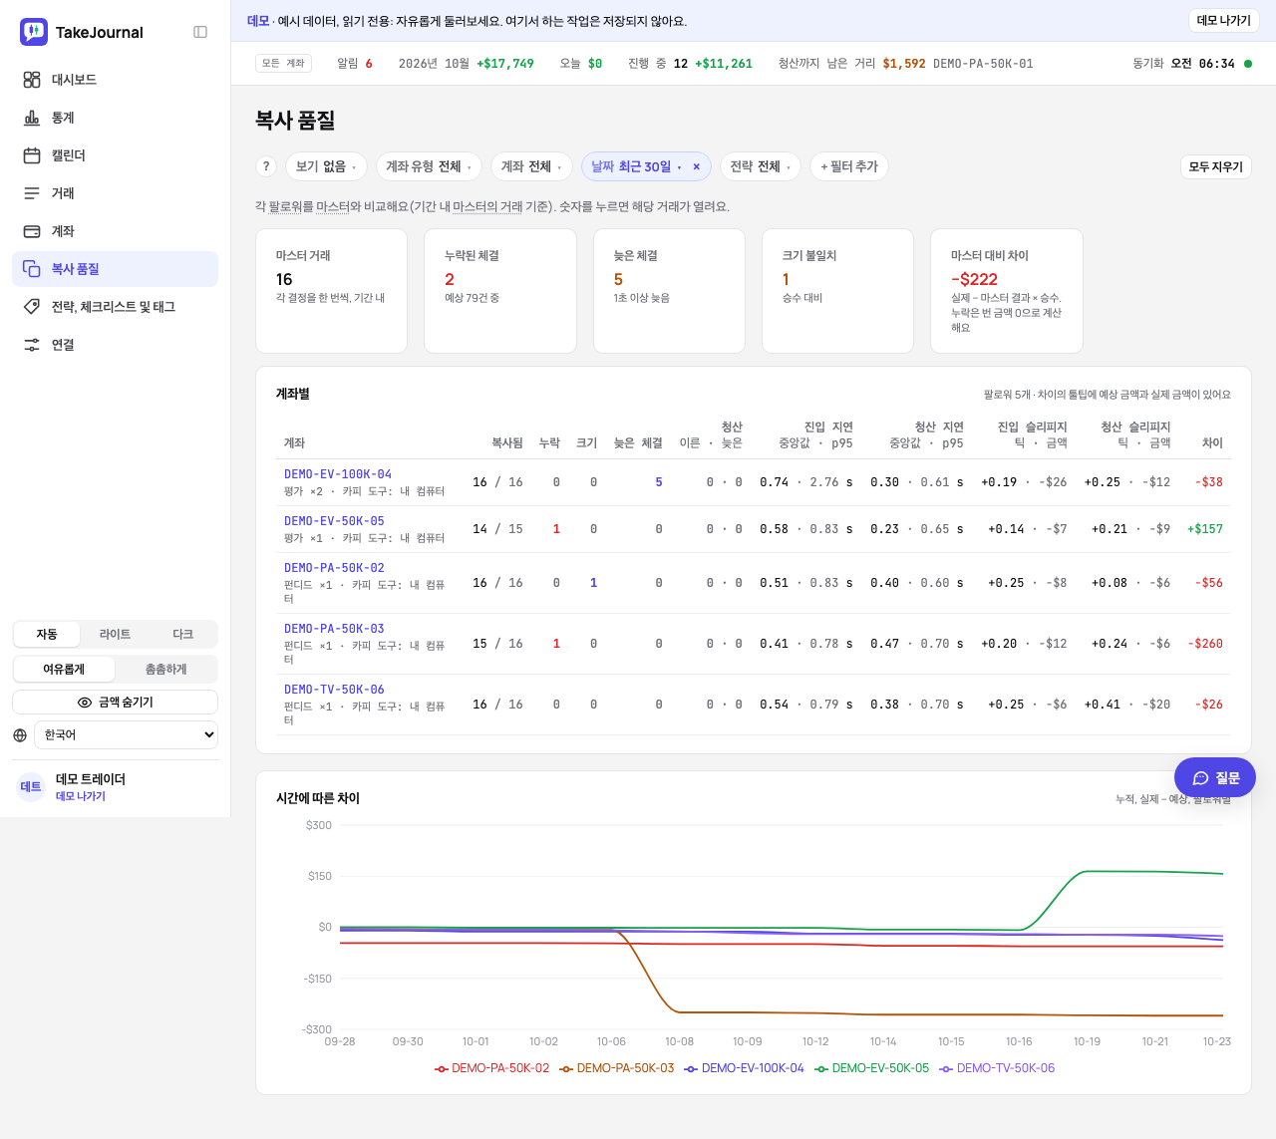
Task: Click the 거래 list icon
Action: click(32, 193)
